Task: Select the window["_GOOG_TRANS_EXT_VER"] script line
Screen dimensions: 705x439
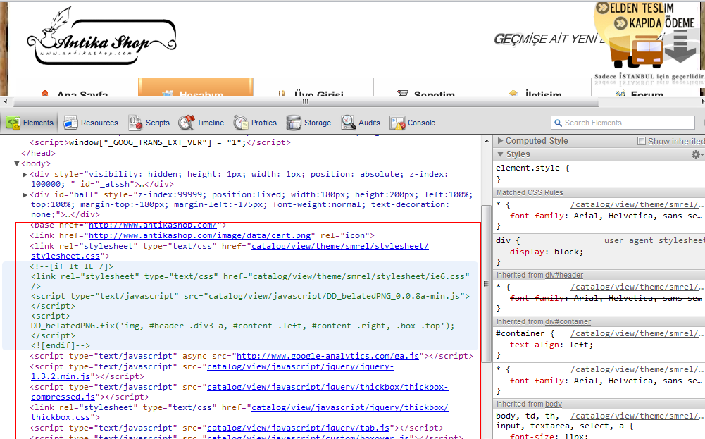Action: (161, 142)
